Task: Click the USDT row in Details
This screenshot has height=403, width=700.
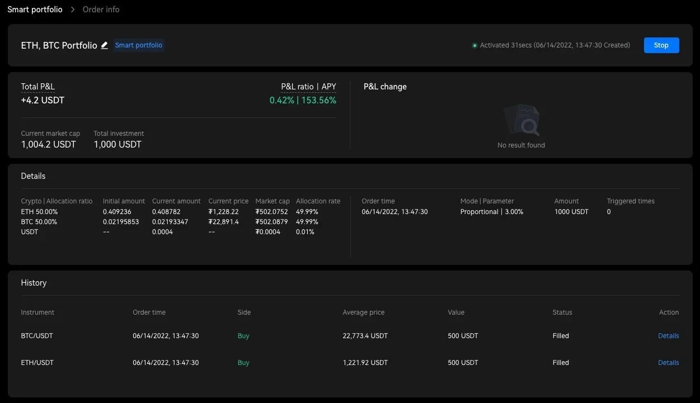Action: (30, 232)
